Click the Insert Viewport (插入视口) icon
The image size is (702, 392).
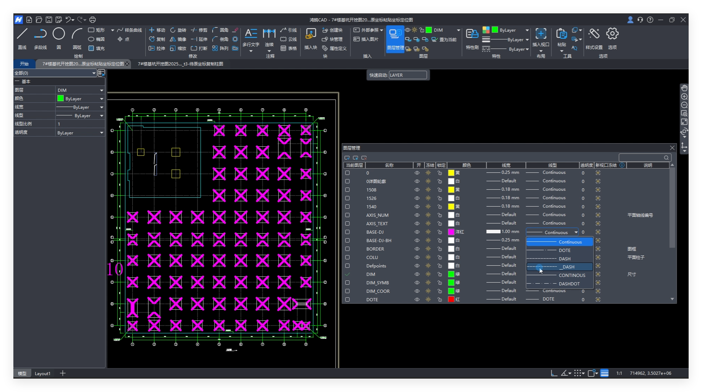pos(540,34)
